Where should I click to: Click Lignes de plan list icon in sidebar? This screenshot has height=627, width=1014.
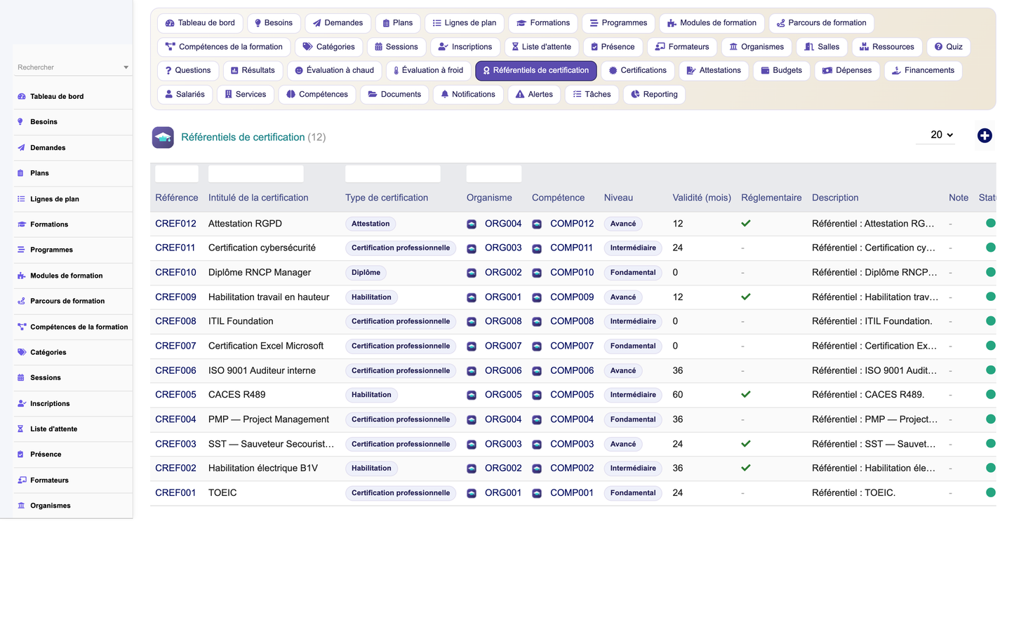point(21,199)
